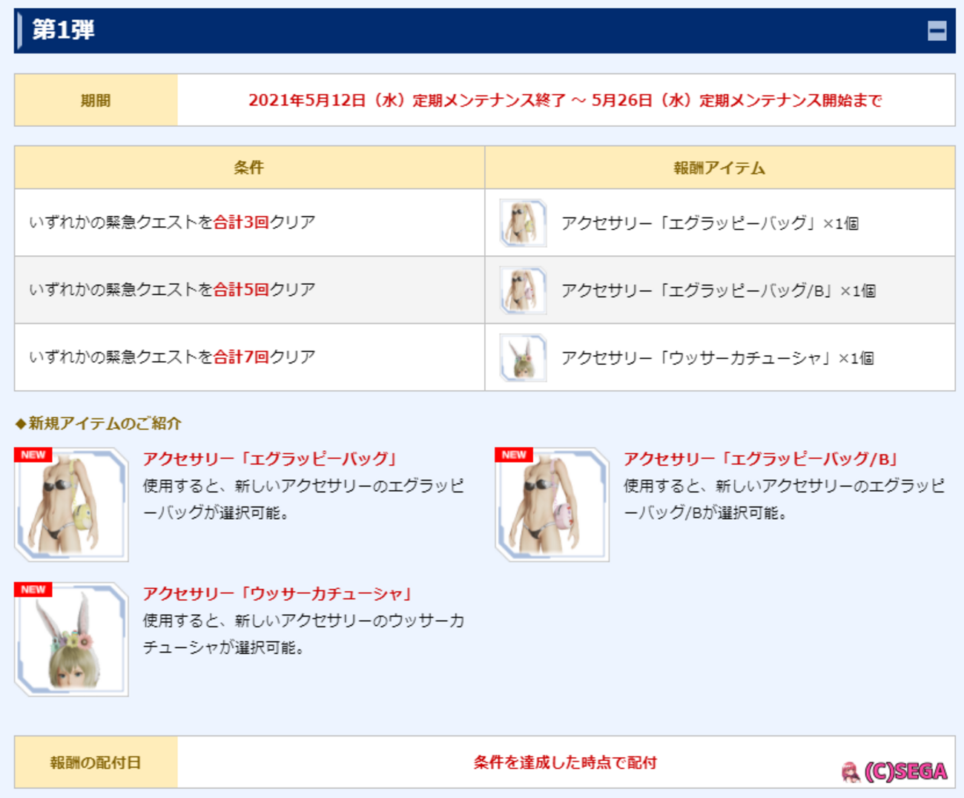The width and height of the screenshot is (964, 798).
Task: Click the text 条件を達成した時点で配付
Action: pos(566,762)
